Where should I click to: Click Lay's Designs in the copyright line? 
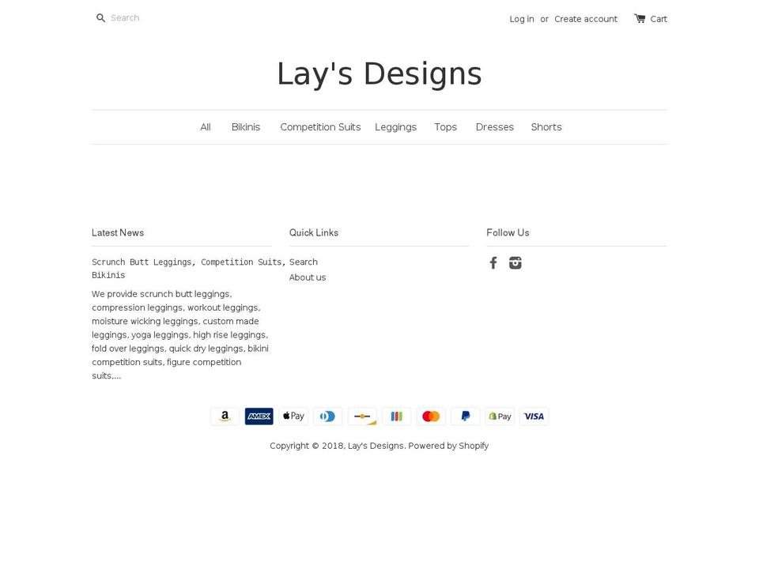(x=376, y=446)
